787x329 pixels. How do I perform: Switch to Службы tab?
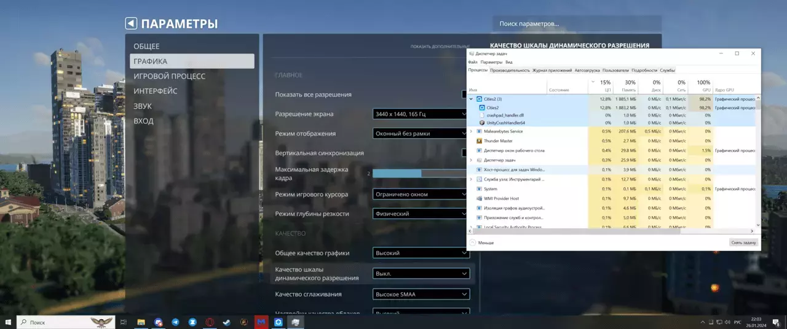[x=667, y=70]
